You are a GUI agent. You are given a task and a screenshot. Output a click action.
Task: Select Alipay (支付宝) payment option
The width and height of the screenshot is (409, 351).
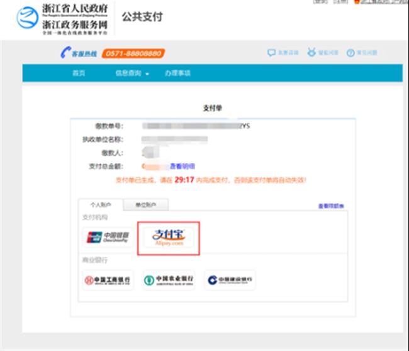[168, 237]
